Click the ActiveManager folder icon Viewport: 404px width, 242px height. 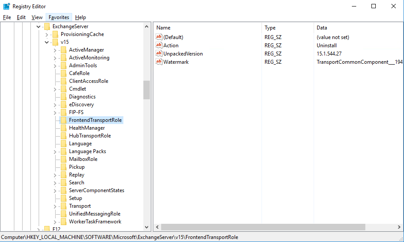point(63,50)
